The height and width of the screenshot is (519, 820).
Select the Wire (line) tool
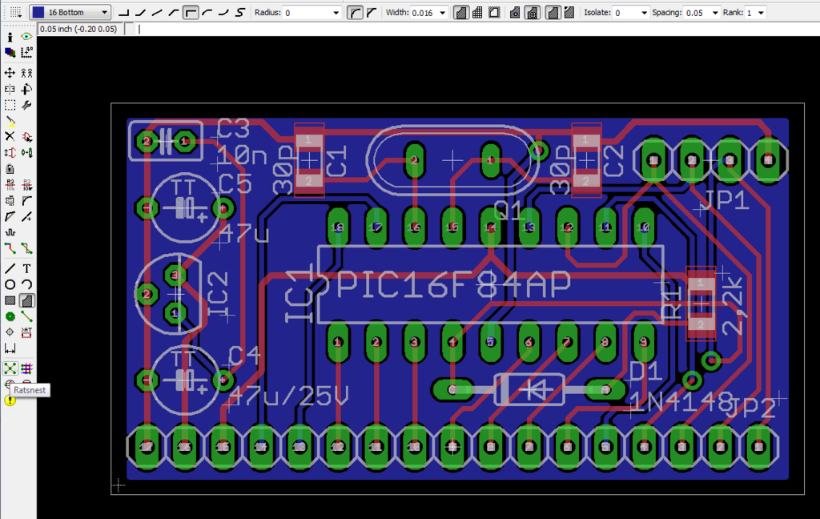click(x=10, y=269)
